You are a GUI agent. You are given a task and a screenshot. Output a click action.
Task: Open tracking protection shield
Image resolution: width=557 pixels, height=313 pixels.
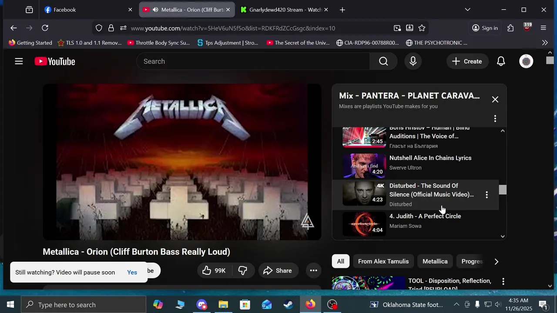99,28
